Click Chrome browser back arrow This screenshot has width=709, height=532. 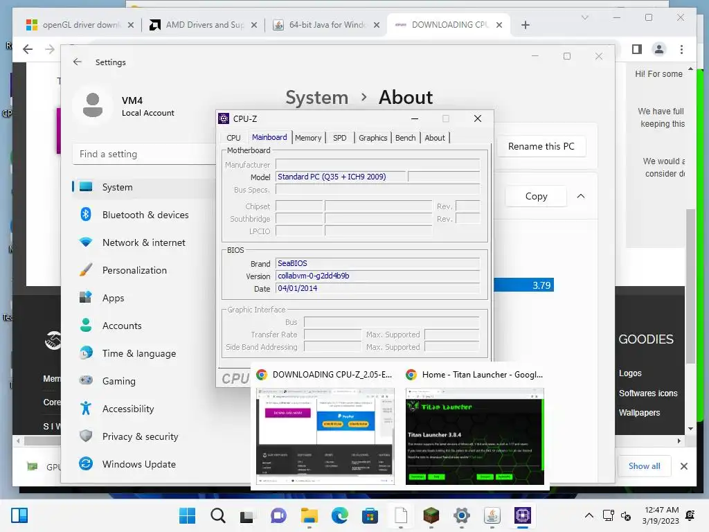click(x=28, y=49)
